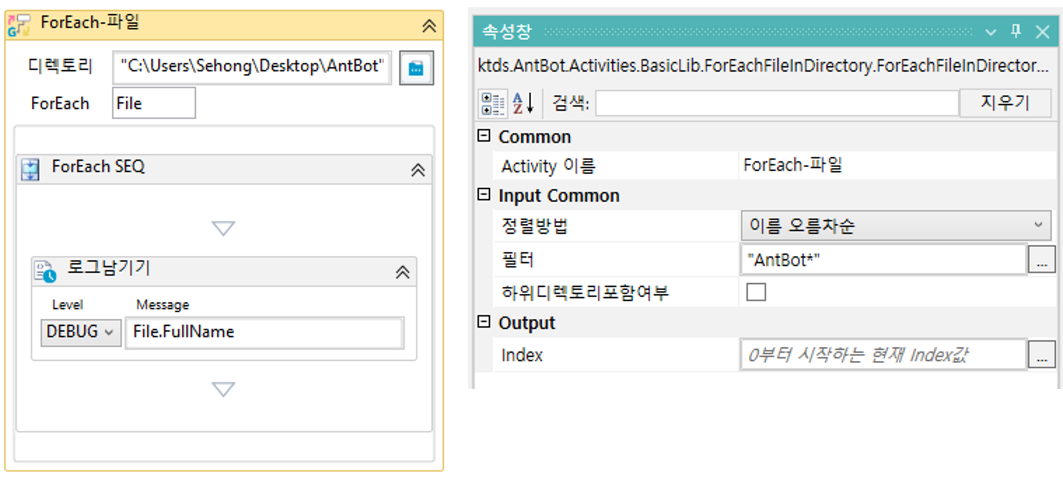The image size is (1063, 480).
Task: Click the Index property label
Action: 522,355
